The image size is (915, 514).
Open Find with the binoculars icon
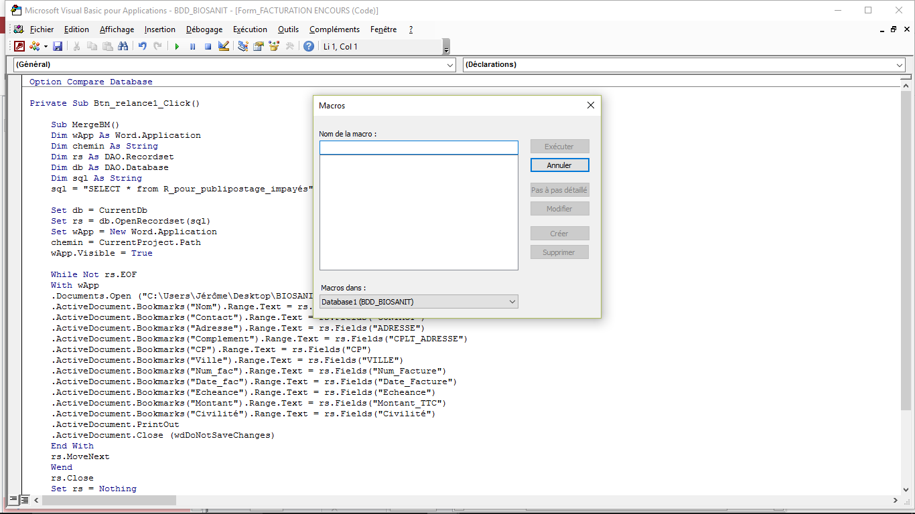pos(123,46)
